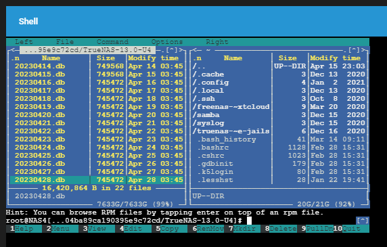Select the .bash_history file
Image resolution: width=387 pixels, height=247 pixels.
279,139
